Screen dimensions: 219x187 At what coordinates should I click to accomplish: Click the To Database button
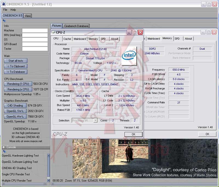(16, 72)
